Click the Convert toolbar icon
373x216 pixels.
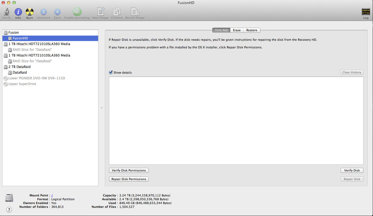(117, 12)
